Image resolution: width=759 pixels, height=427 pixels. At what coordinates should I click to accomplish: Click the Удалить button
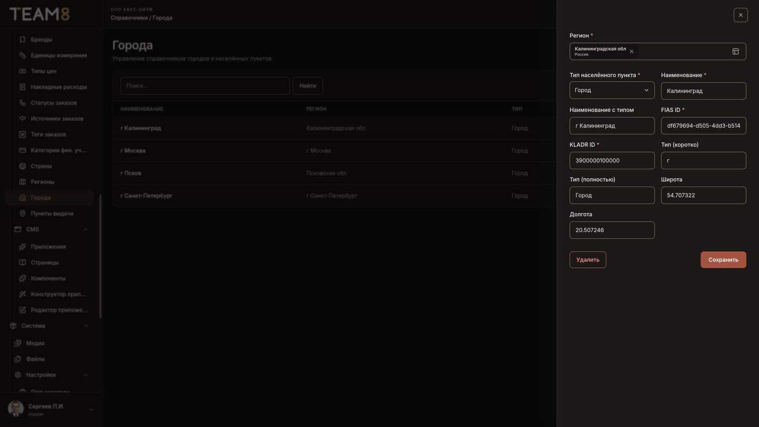[x=588, y=260]
